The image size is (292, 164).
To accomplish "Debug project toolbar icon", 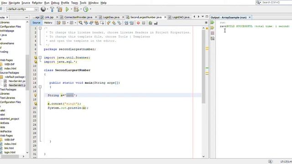I will 76,9.
